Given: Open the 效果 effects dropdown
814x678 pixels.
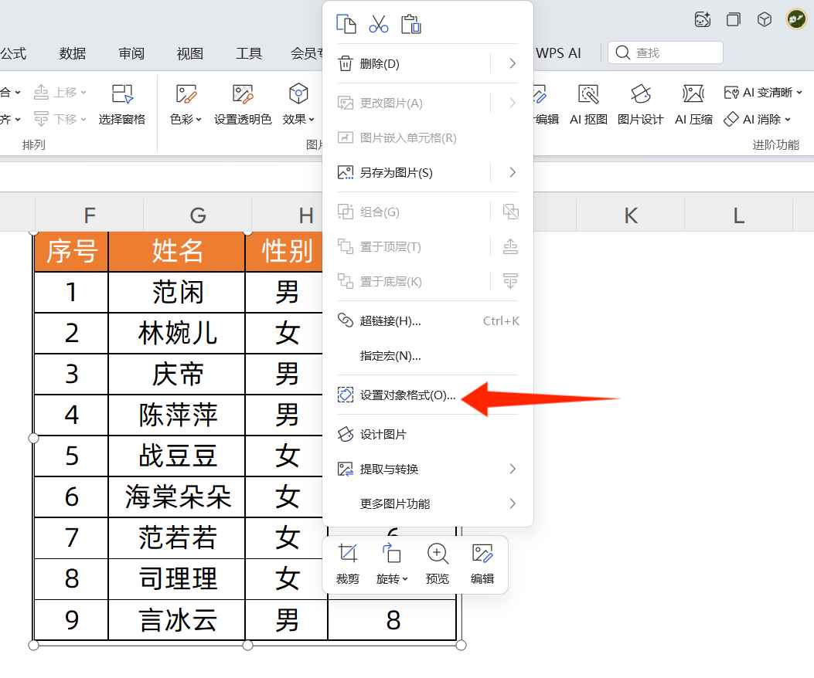Looking at the screenshot, I should [298, 105].
